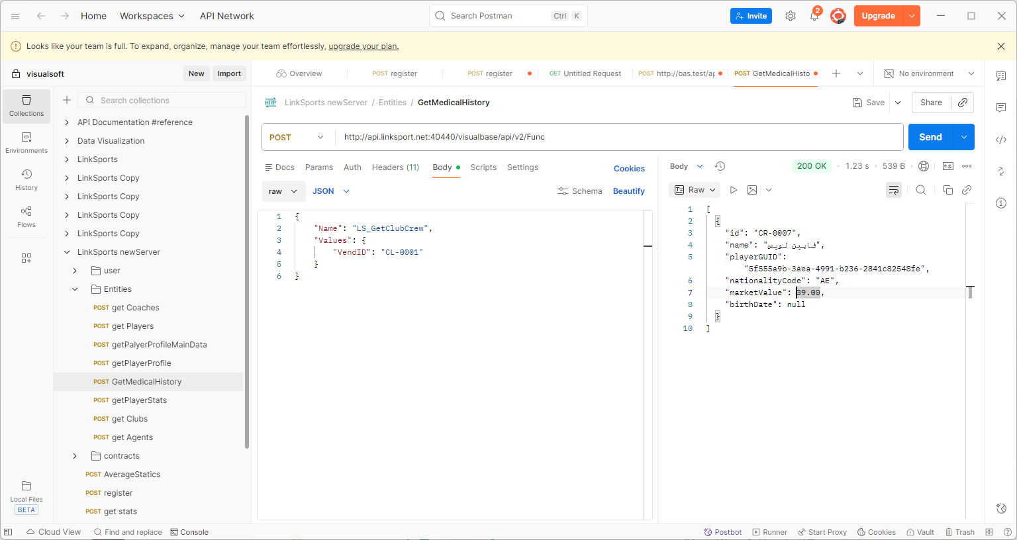
Task: Toggle word wrap in response viewer
Action: click(x=894, y=190)
